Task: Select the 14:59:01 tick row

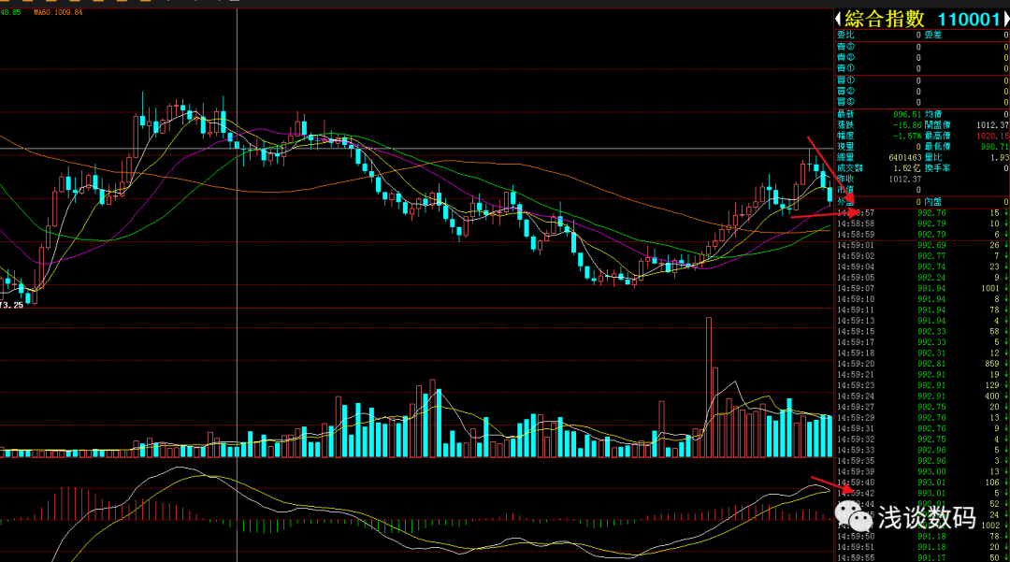Action: (x=922, y=245)
